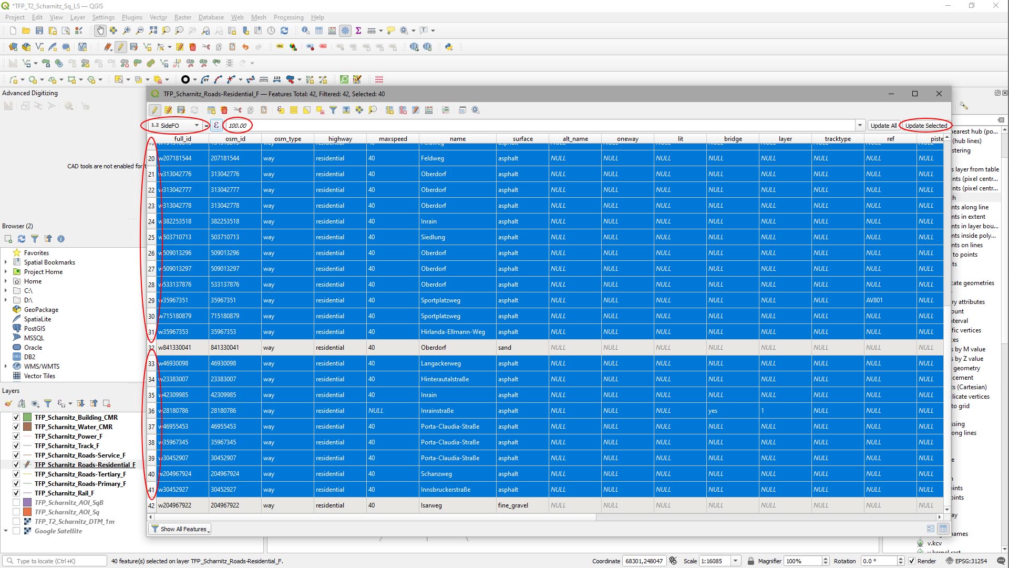This screenshot has width=1009, height=568.
Task: Open filter/select features using form funnel icon
Action: click(x=333, y=110)
